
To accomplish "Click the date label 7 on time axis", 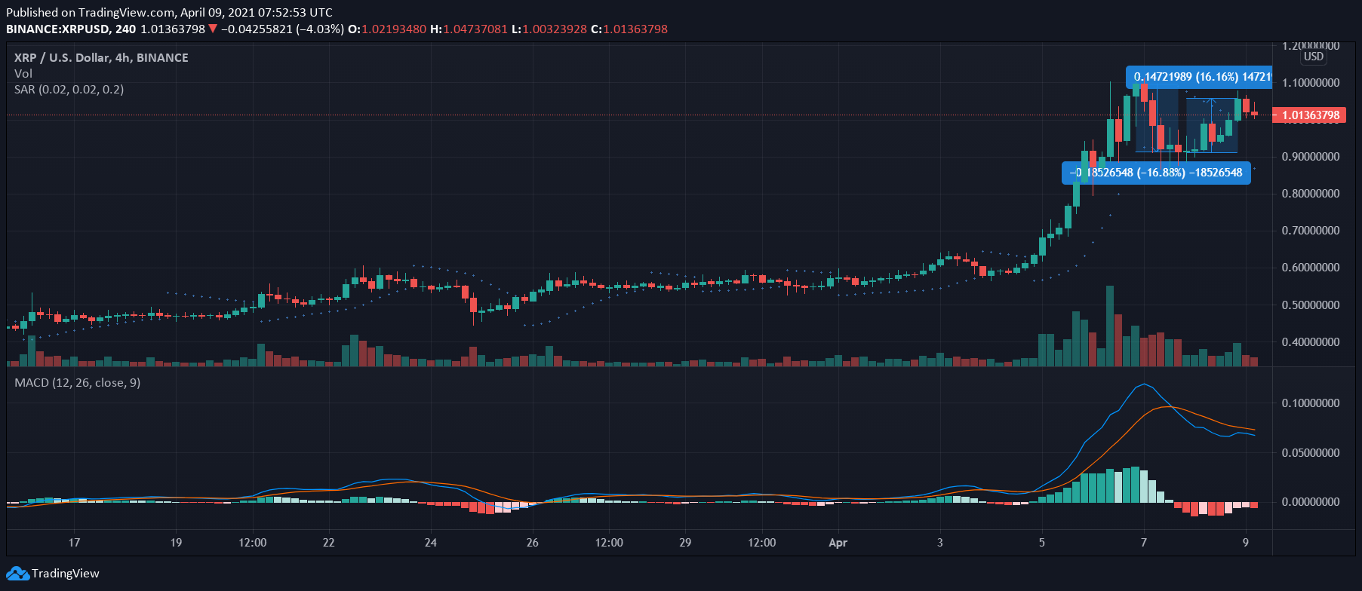I will tap(1144, 543).
